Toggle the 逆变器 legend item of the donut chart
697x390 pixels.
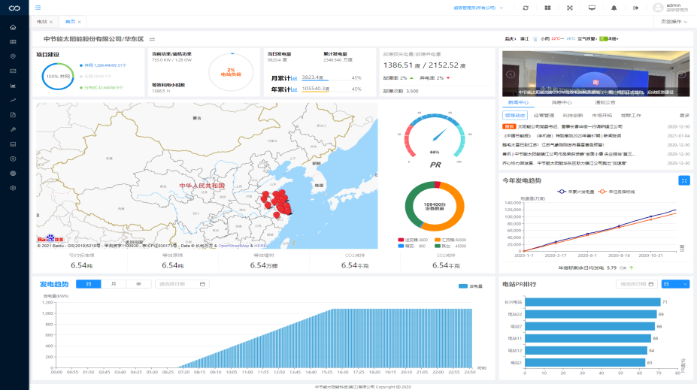pyautogui.click(x=413, y=240)
